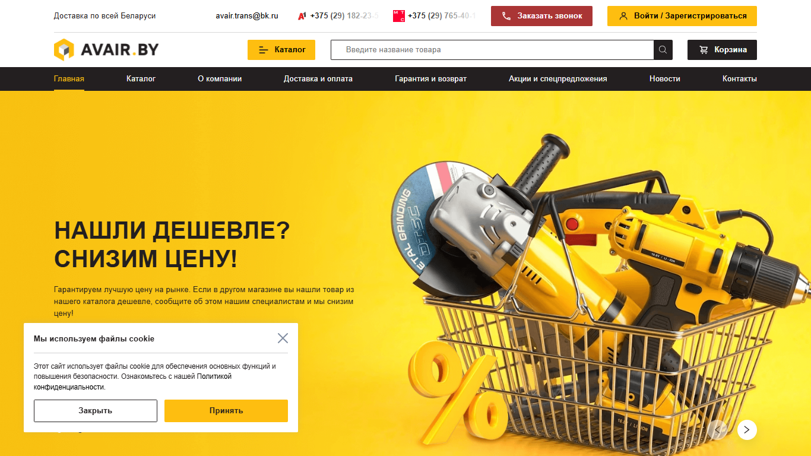This screenshot has height=456, width=811.
Task: Click the avair.trans@bk.ru email link
Action: click(x=247, y=16)
